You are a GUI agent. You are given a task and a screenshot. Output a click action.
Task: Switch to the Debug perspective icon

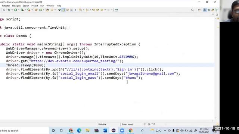click(209, 10)
